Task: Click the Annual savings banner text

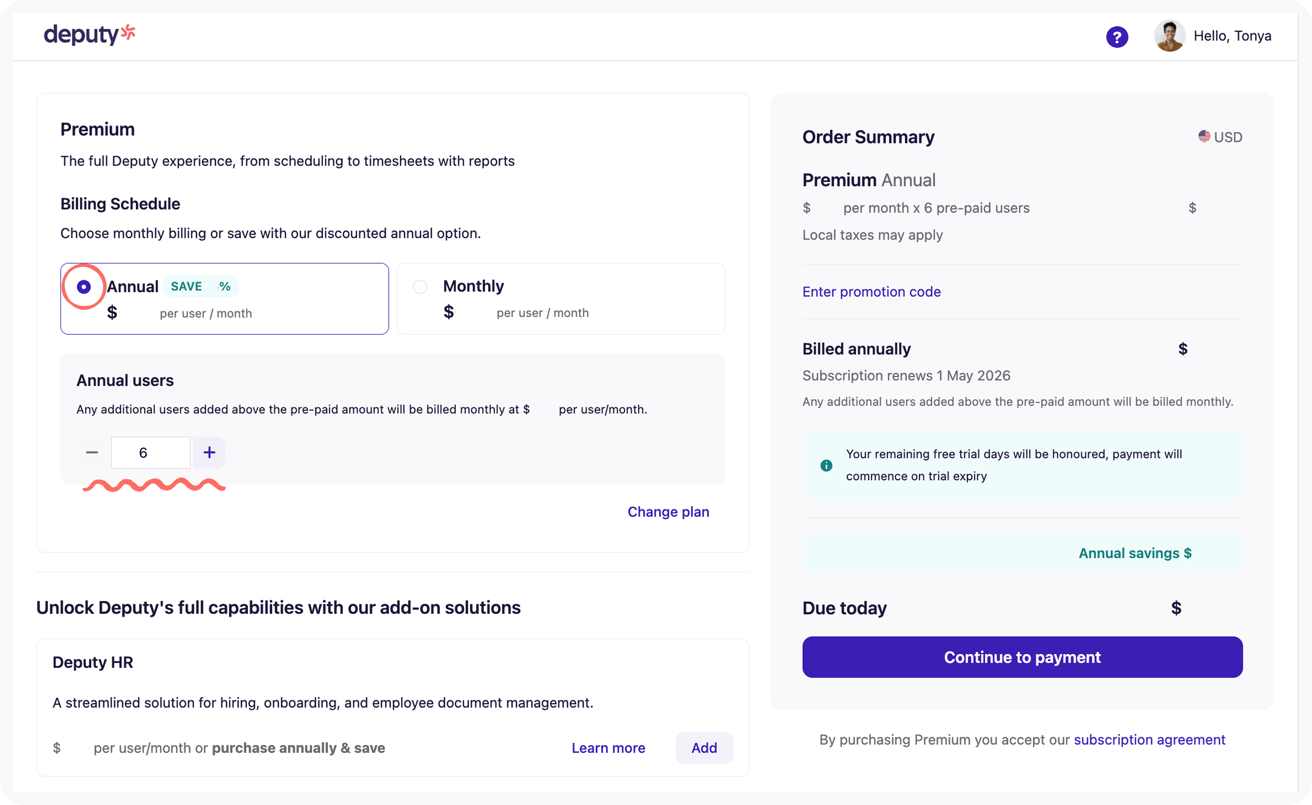Action: click(x=1135, y=553)
